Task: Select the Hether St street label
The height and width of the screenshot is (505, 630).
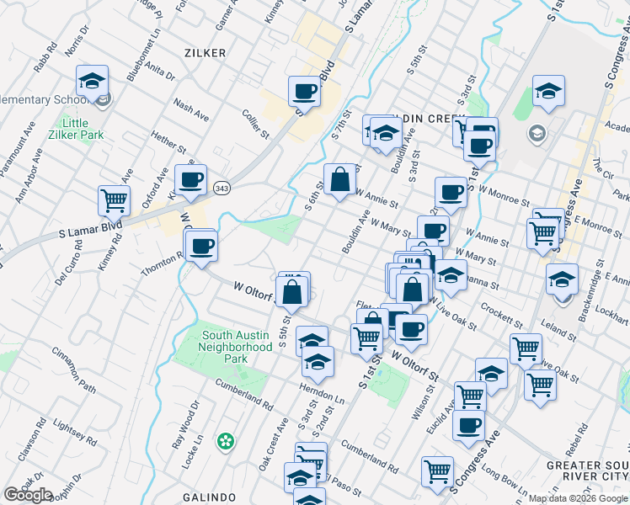Action: coord(168,142)
